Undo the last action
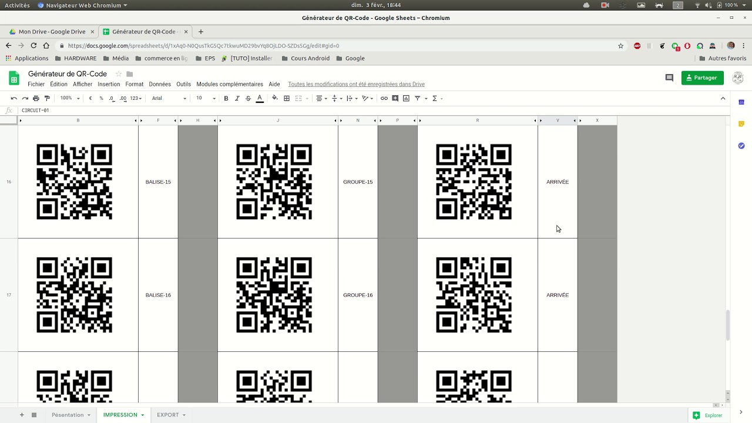This screenshot has height=423, width=752. pos(14,98)
